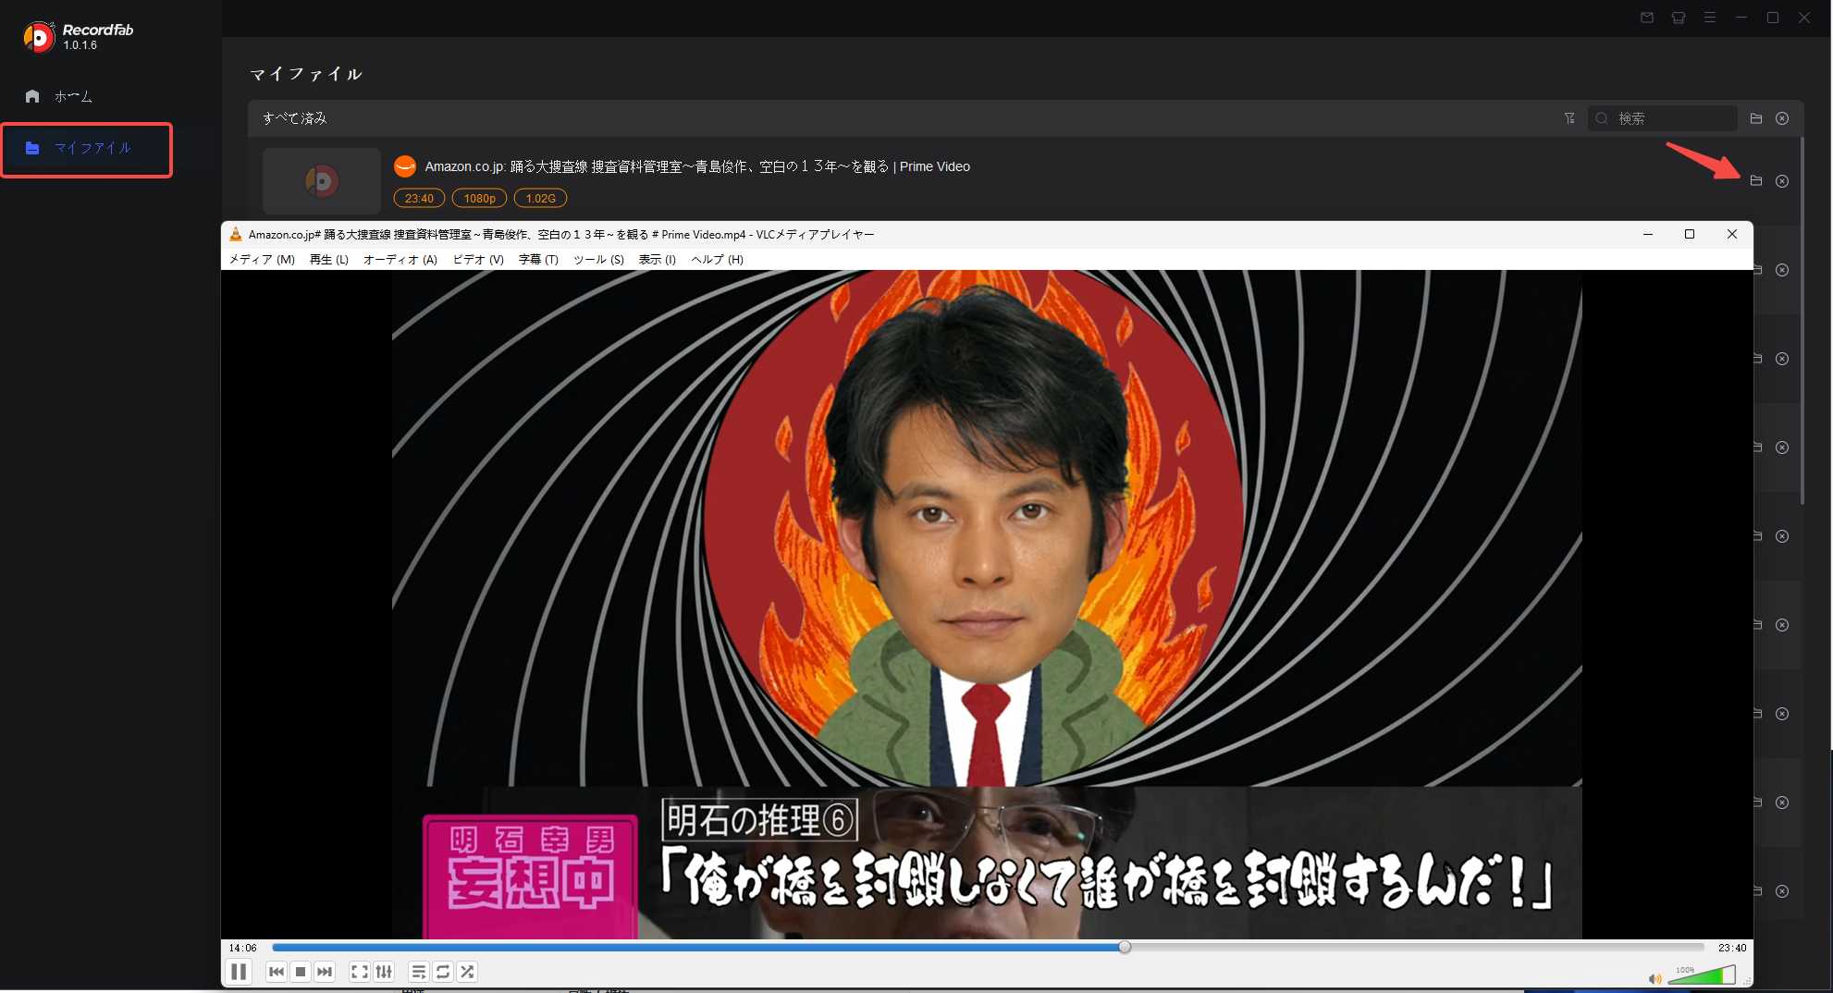The height and width of the screenshot is (993, 1833).
Task: Open RecordFab skin theme shirt icon
Action: point(1679,18)
